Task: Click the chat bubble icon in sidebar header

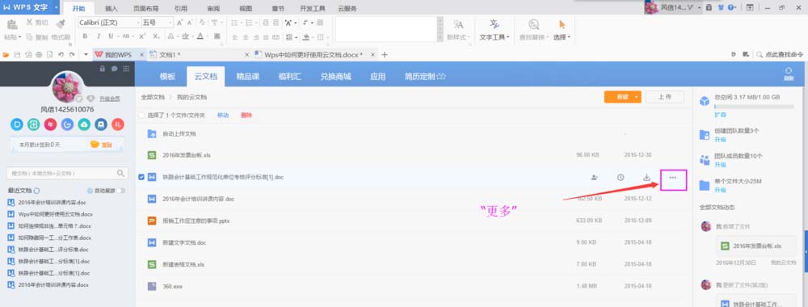Action: (x=114, y=69)
